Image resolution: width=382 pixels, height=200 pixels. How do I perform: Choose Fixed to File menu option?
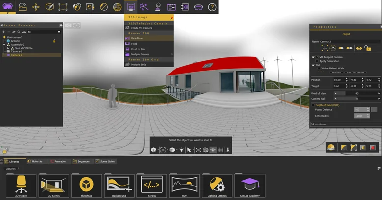point(149,49)
